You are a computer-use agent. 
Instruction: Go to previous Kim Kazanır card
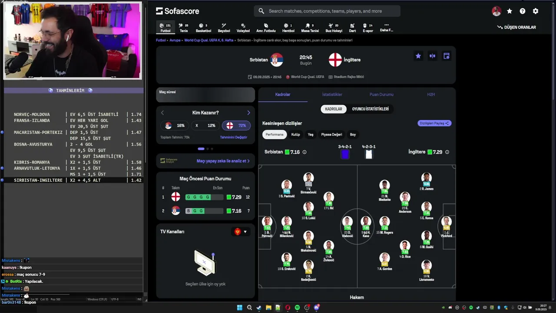pyautogui.click(x=162, y=113)
